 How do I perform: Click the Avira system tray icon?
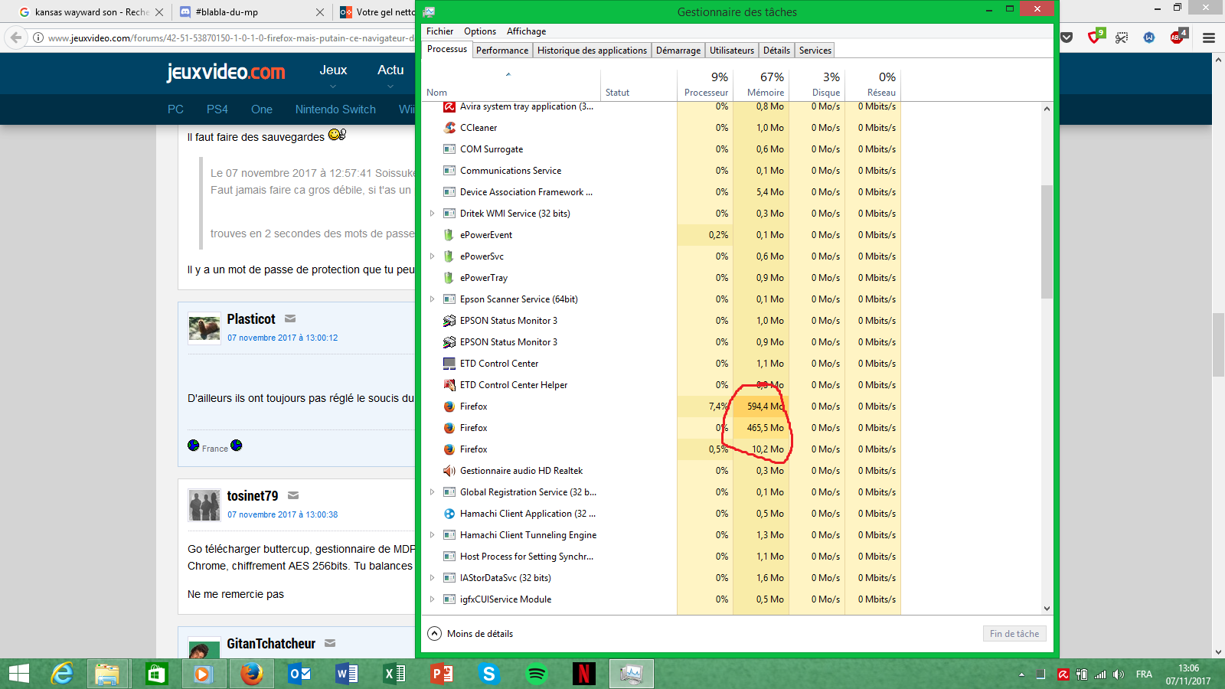coord(1063,674)
